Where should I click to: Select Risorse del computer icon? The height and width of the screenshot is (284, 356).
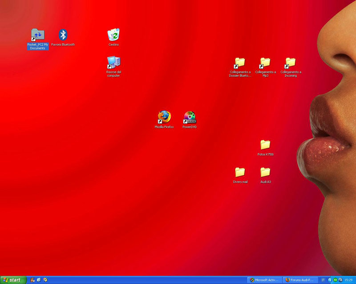[113, 63]
